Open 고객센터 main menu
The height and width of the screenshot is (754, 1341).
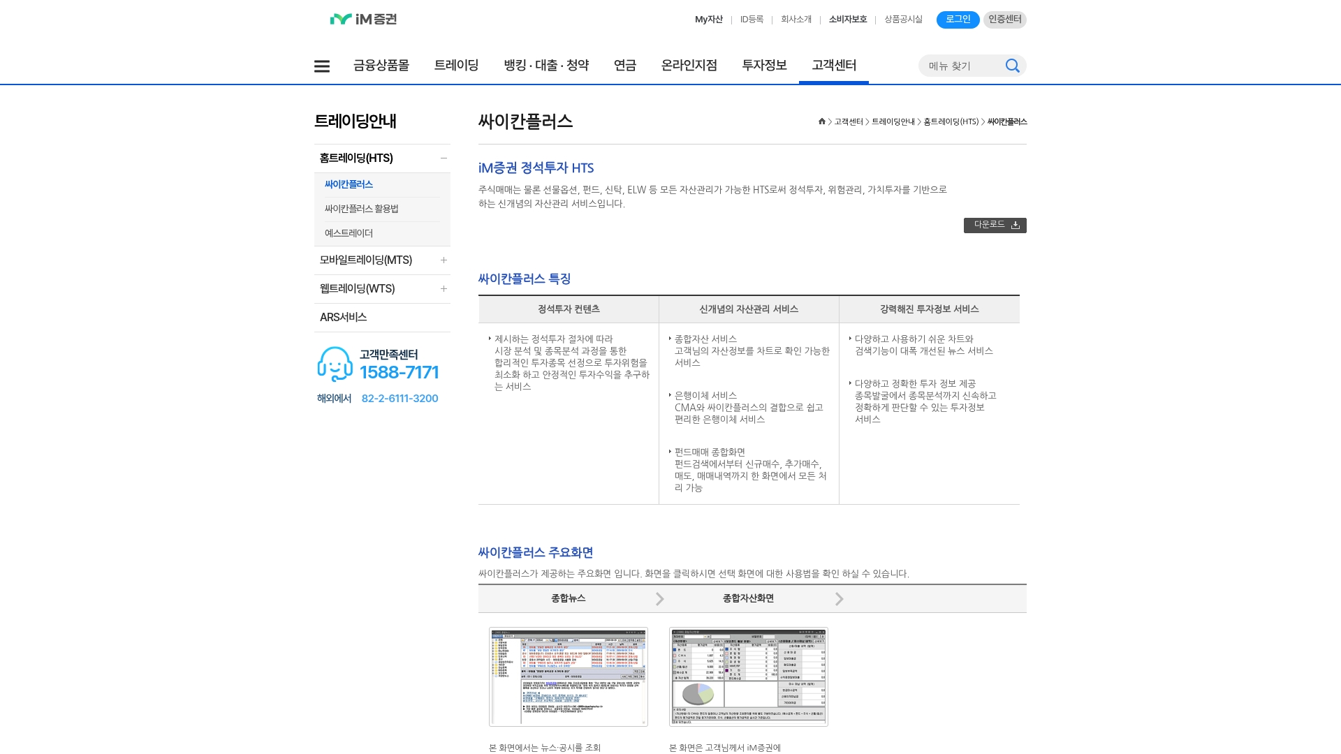834,66
